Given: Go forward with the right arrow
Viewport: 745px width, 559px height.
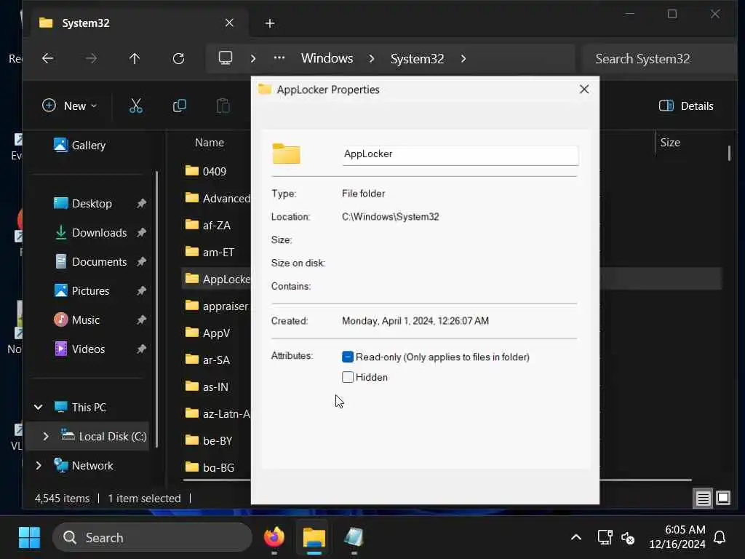Looking at the screenshot, I should pos(91,58).
